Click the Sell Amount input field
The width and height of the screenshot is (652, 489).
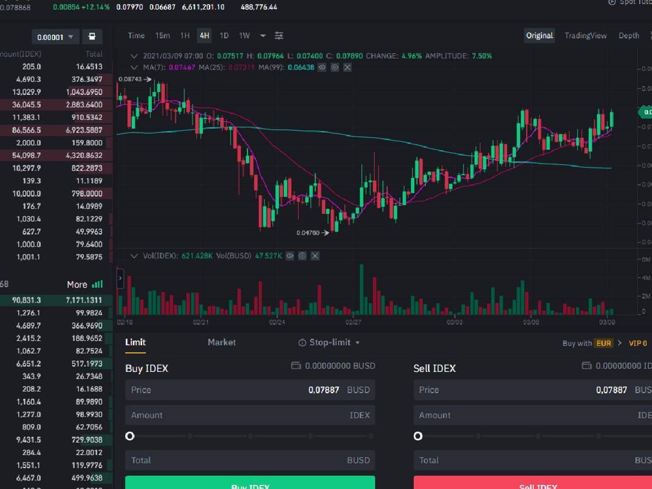(x=533, y=415)
